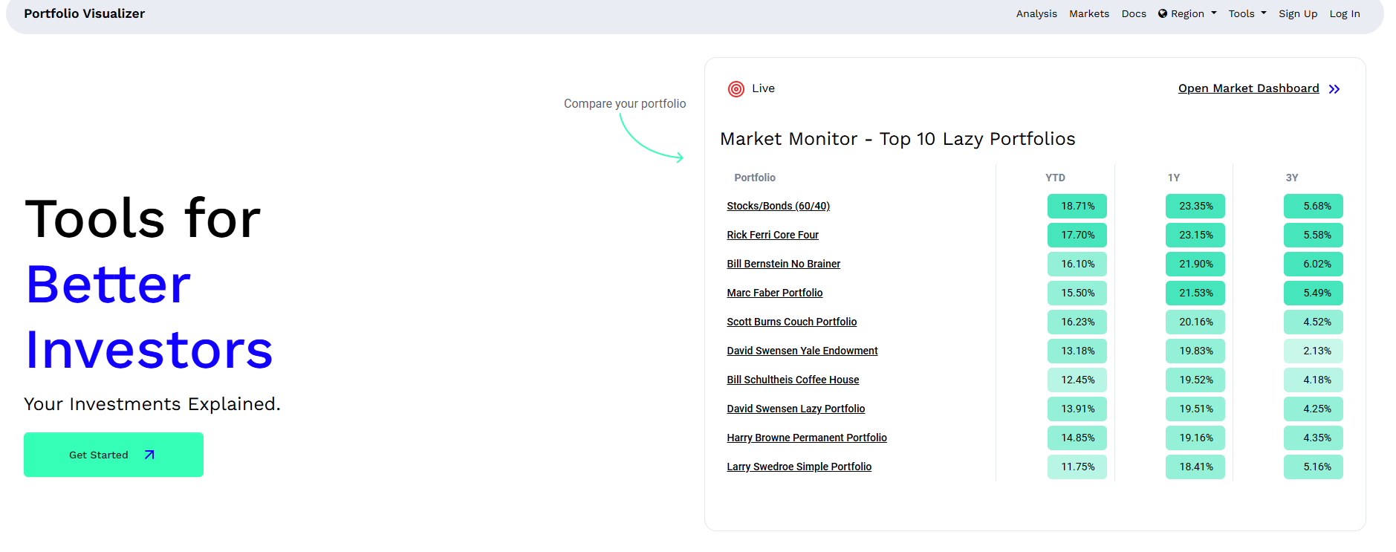Viewport: 1396px width, 552px height.
Task: Open Bill Schultheis Coffee House link
Action: point(793,380)
